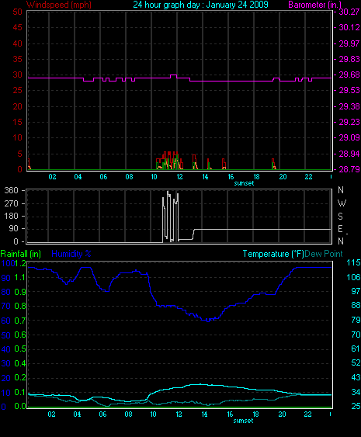Select the Dew Point legend label
The width and height of the screenshot is (361, 437).
(324, 254)
